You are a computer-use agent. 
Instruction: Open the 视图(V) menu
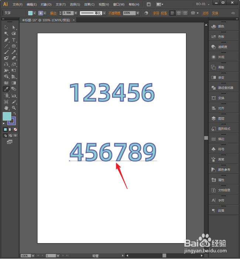pyautogui.click(x=104, y=4)
